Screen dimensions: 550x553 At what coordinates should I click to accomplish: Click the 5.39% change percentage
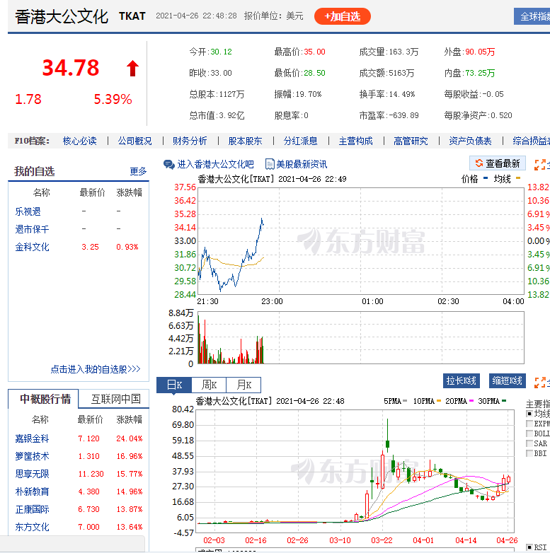coord(113,100)
